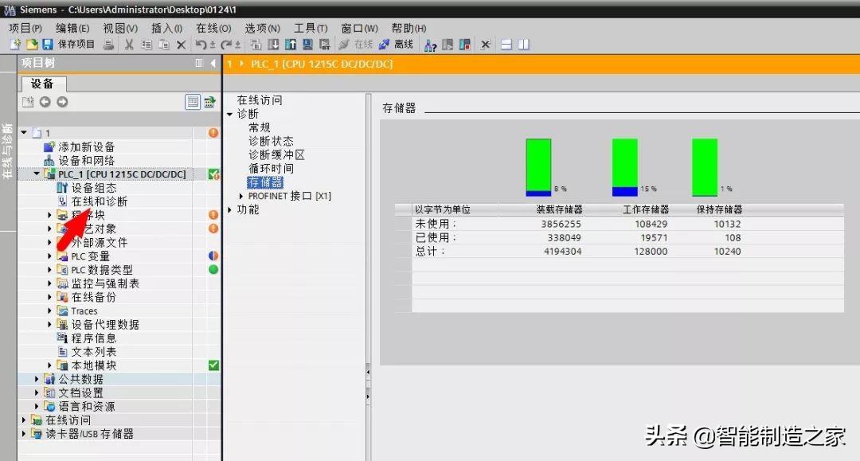
Task: Expand the 功能 section in navigation
Action: click(x=230, y=209)
